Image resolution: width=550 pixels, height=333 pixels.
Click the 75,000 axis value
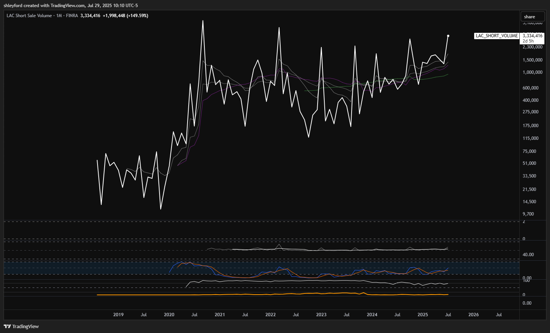click(x=529, y=151)
